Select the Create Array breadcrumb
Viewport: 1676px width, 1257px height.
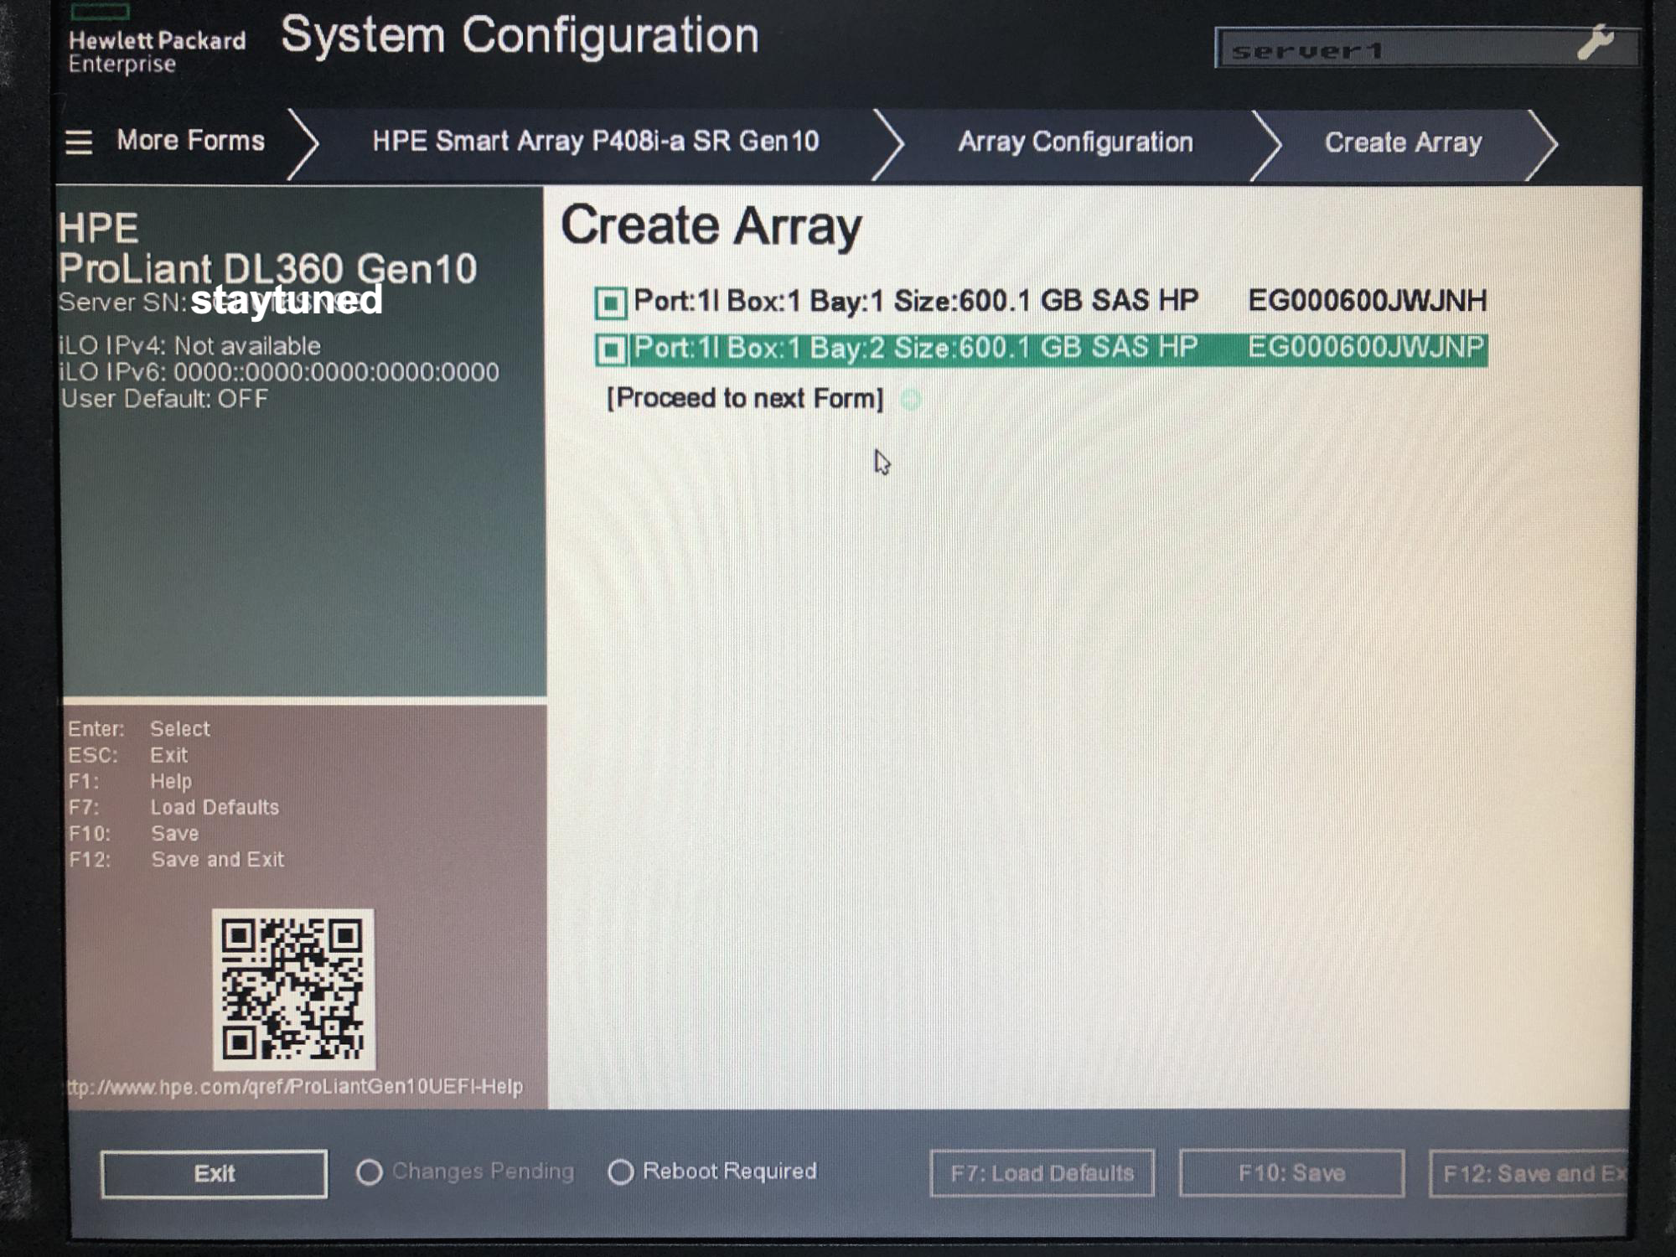tap(1403, 142)
